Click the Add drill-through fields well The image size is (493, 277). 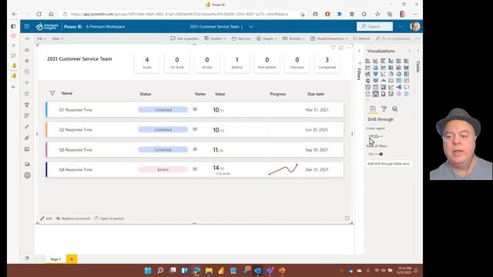(388, 164)
